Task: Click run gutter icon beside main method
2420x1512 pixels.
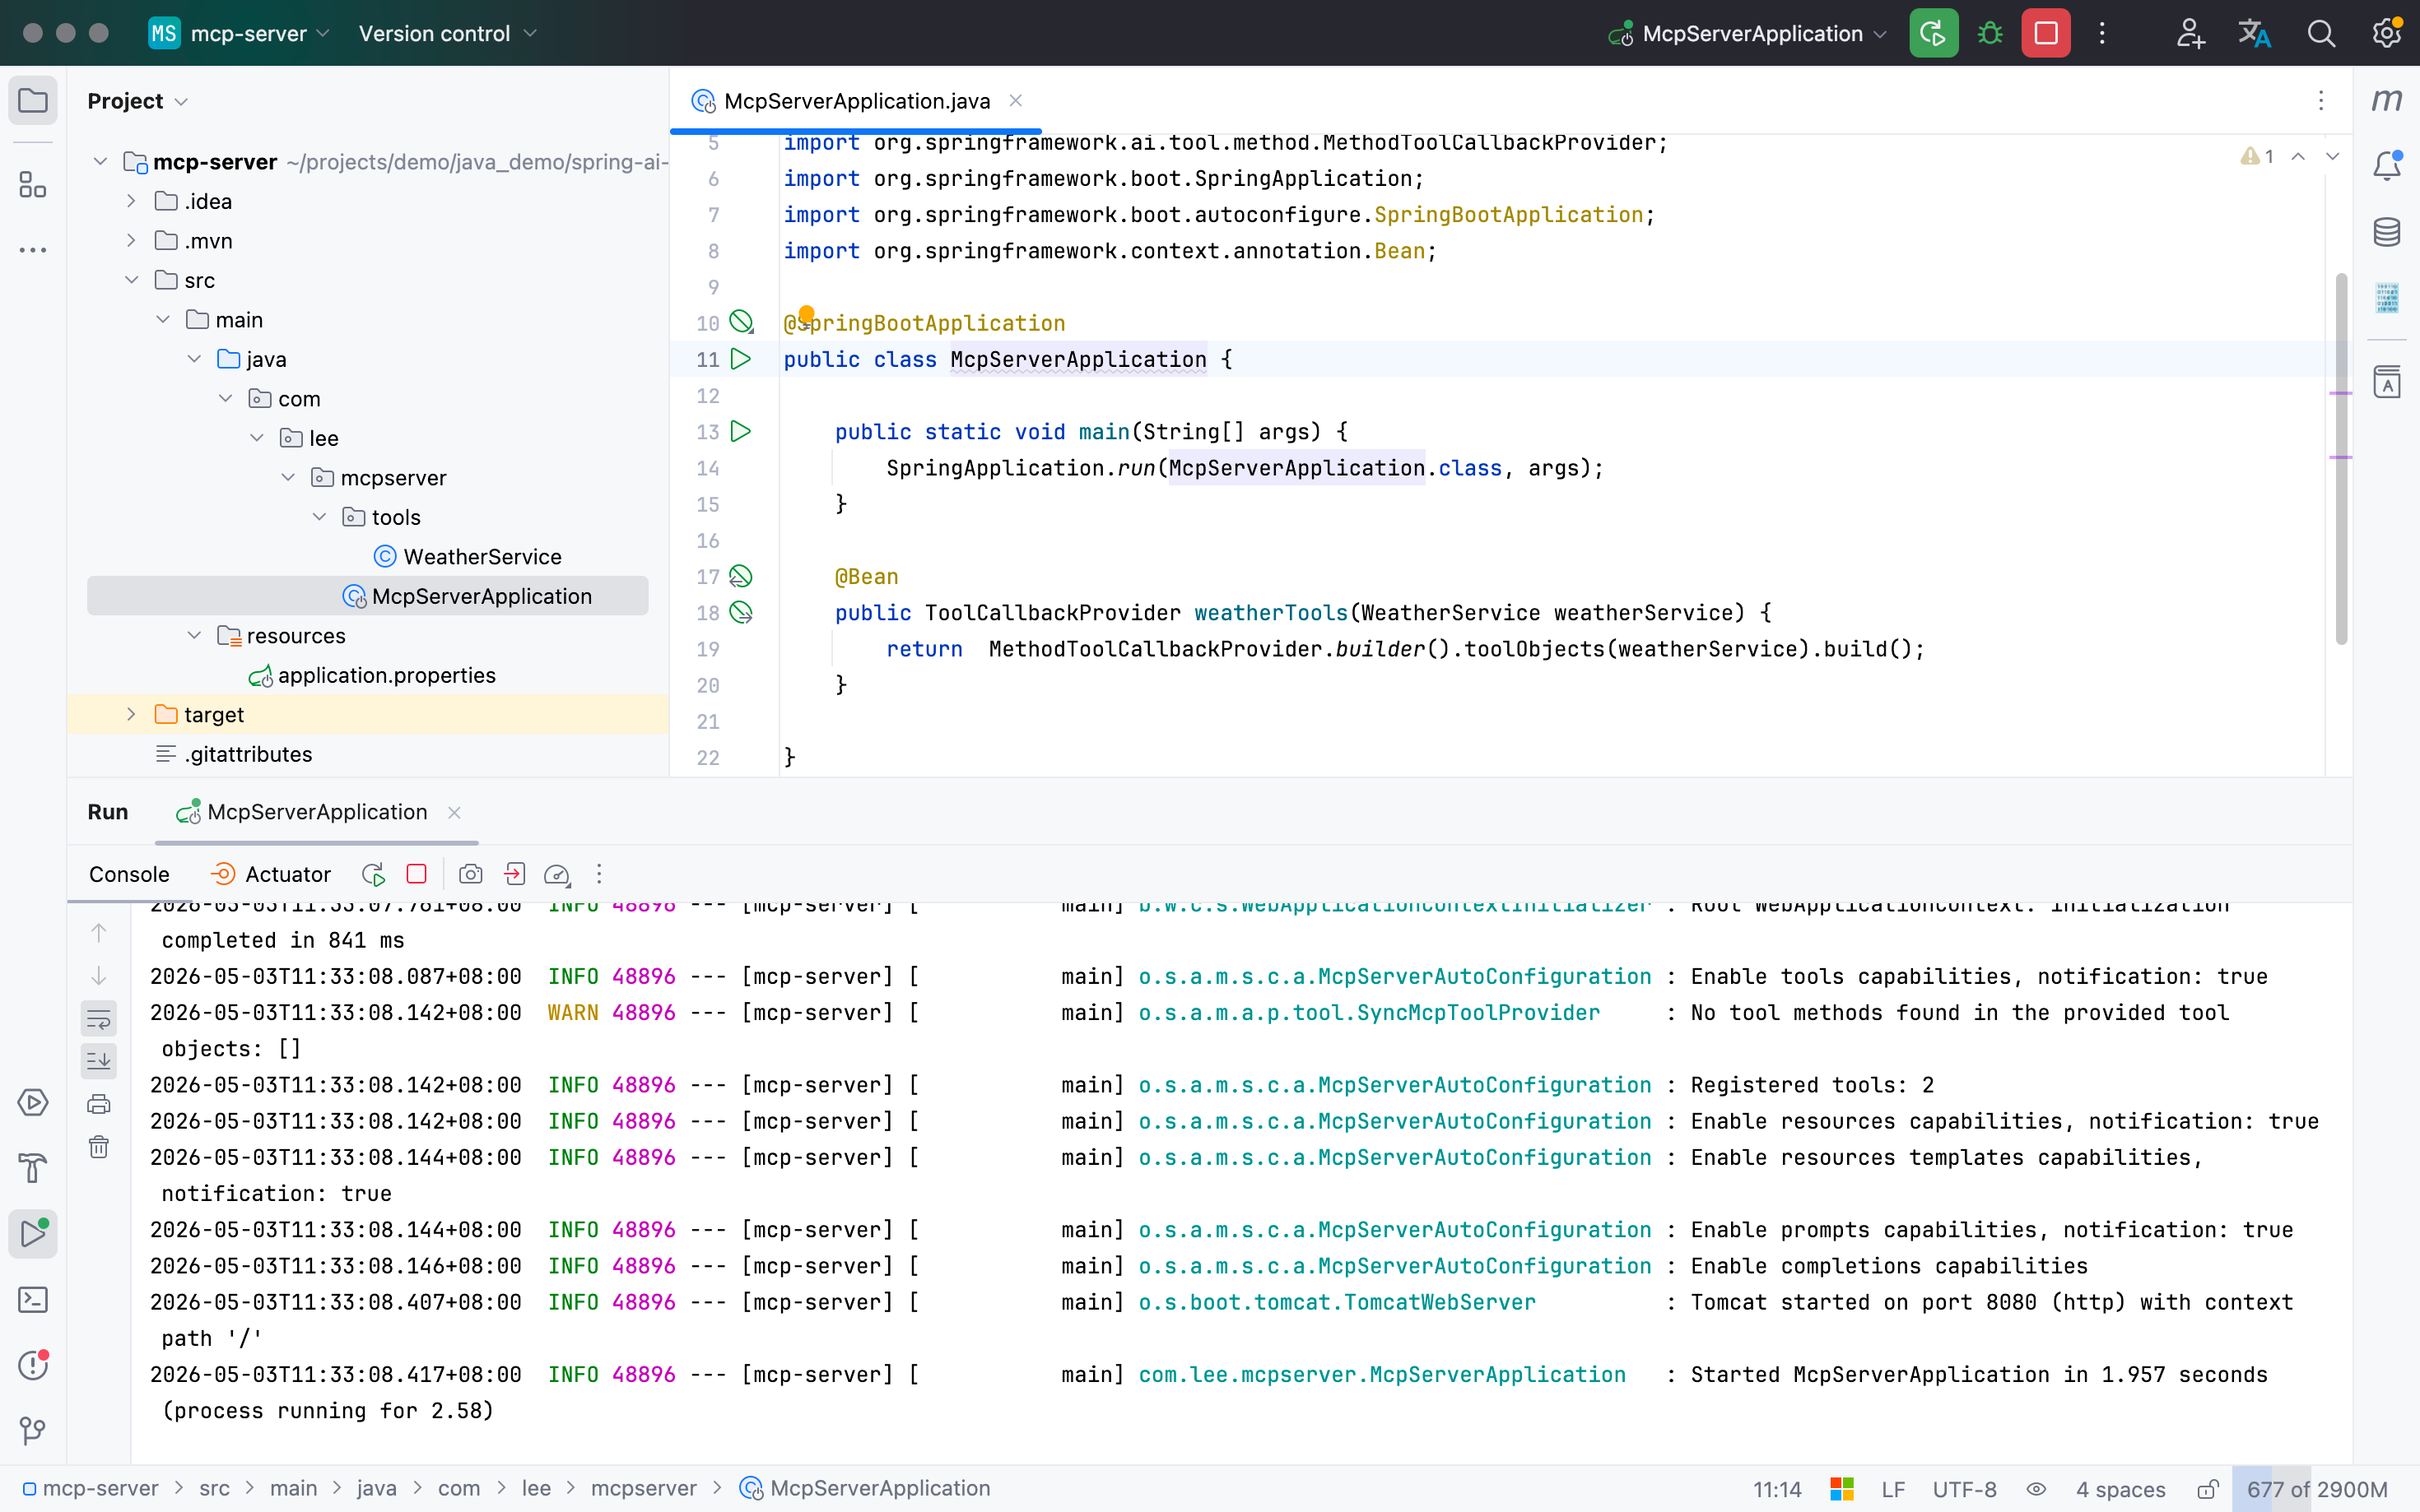Action: tap(740, 431)
